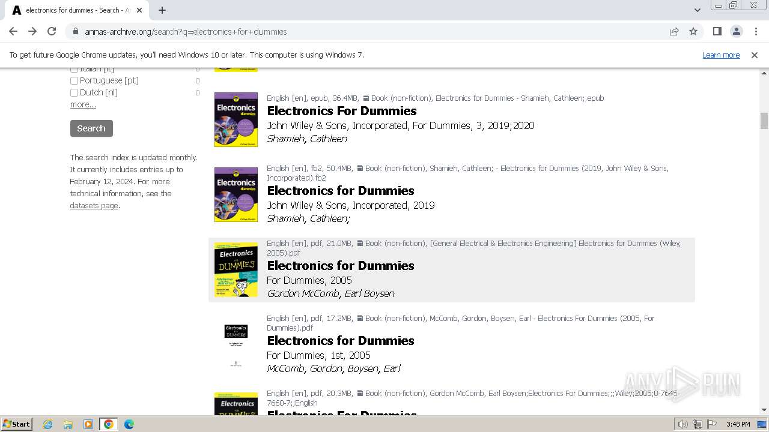Open the volume control in the system tray

[682, 424]
